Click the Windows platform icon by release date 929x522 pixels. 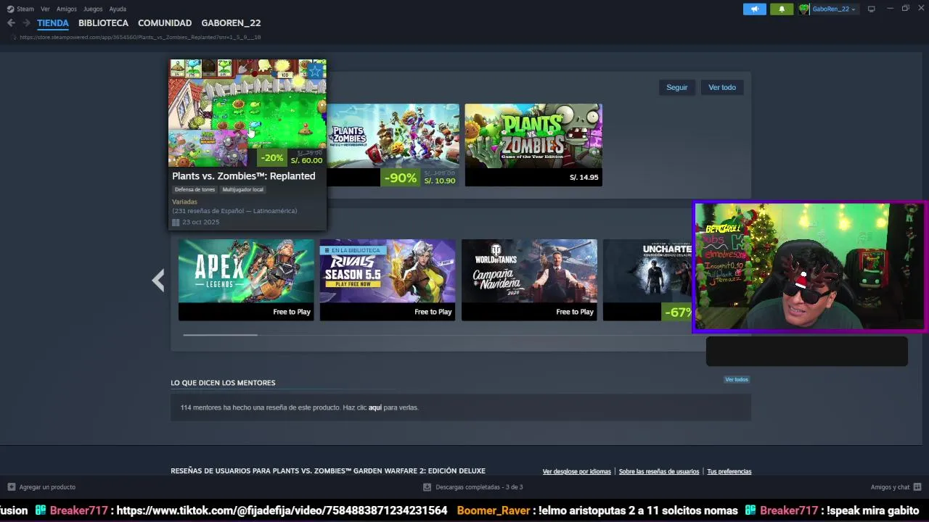(x=176, y=222)
